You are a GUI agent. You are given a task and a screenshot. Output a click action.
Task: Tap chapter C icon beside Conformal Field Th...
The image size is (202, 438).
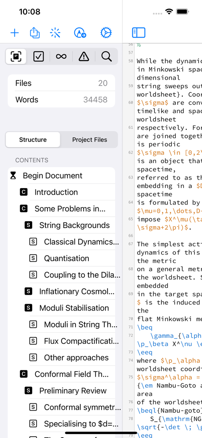point(24,374)
